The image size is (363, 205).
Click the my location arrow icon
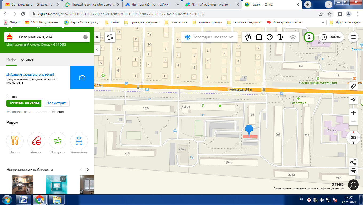pos(353,100)
